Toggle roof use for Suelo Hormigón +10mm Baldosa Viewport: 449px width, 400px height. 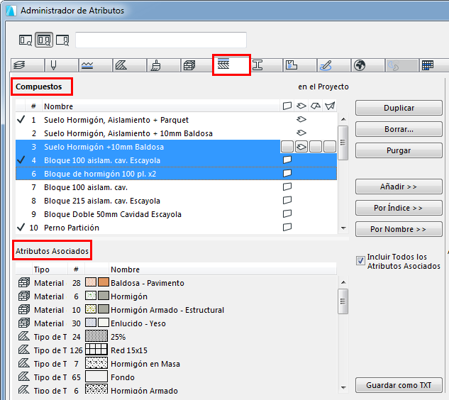click(x=316, y=147)
